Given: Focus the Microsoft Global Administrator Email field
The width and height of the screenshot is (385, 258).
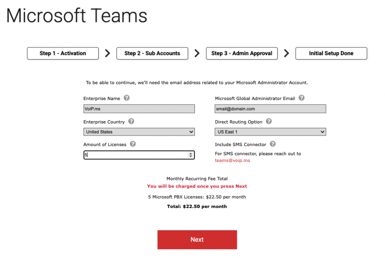Looking at the screenshot, I should pos(270,109).
